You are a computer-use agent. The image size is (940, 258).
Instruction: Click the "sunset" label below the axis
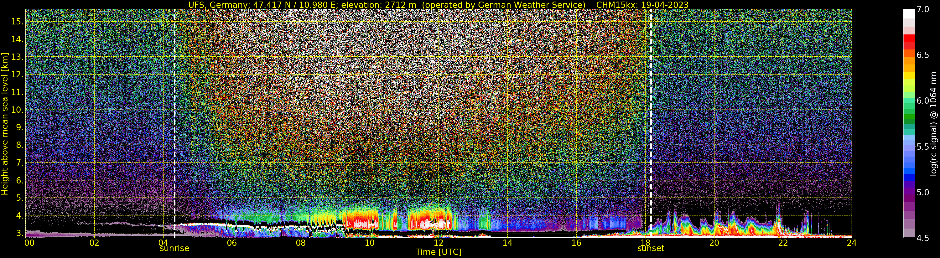tap(651, 249)
